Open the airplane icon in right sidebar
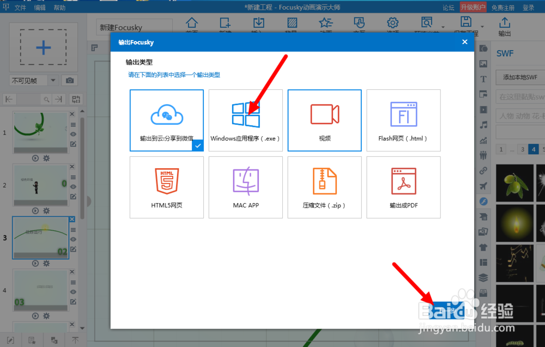 pyautogui.click(x=483, y=186)
